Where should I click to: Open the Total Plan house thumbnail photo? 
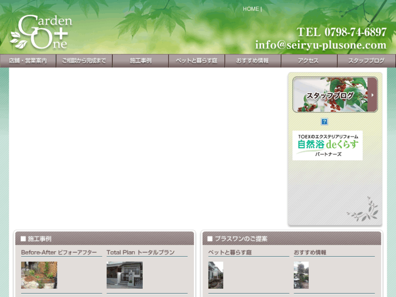[125, 275]
